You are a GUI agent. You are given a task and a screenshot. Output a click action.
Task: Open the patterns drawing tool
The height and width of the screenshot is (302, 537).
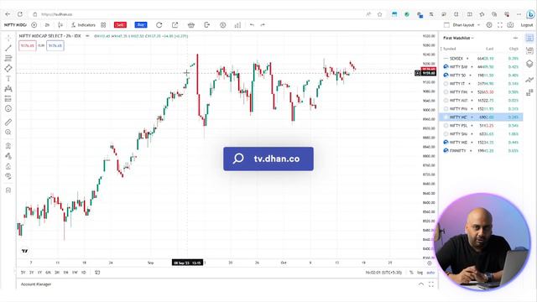(x=8, y=89)
